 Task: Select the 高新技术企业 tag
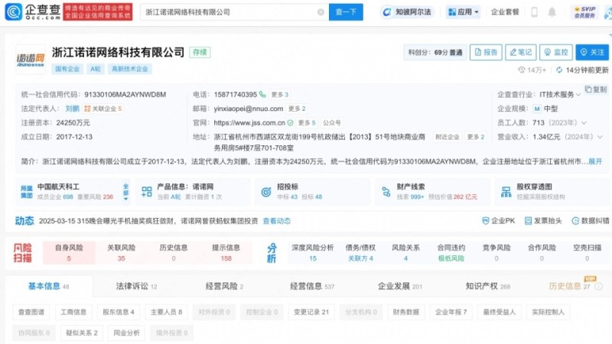point(129,69)
